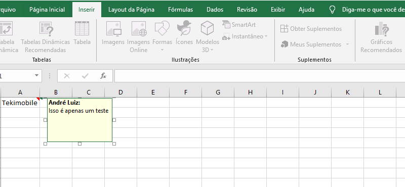The height and width of the screenshot is (187, 405).
Task: Click the formula bar options dots handle
Action: (50, 76)
